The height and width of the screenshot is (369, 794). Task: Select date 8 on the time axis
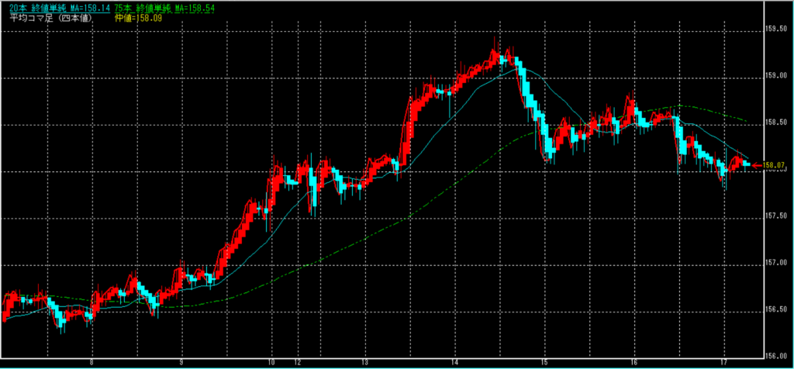click(x=91, y=362)
